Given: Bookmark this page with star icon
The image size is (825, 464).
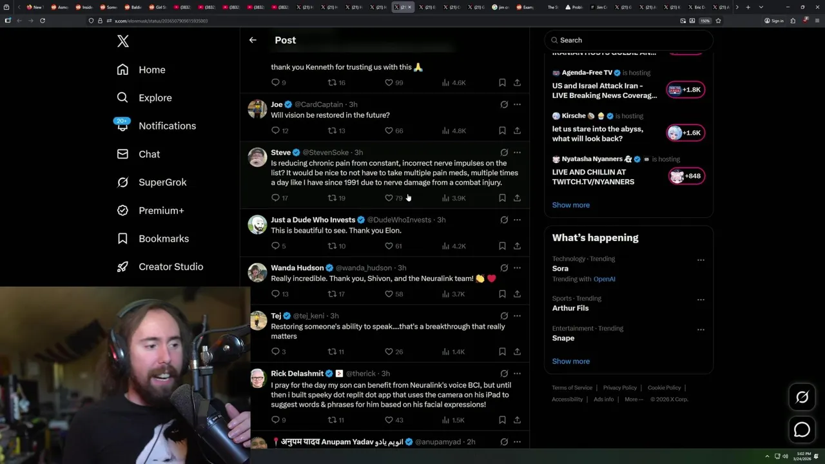Looking at the screenshot, I should coord(718,21).
